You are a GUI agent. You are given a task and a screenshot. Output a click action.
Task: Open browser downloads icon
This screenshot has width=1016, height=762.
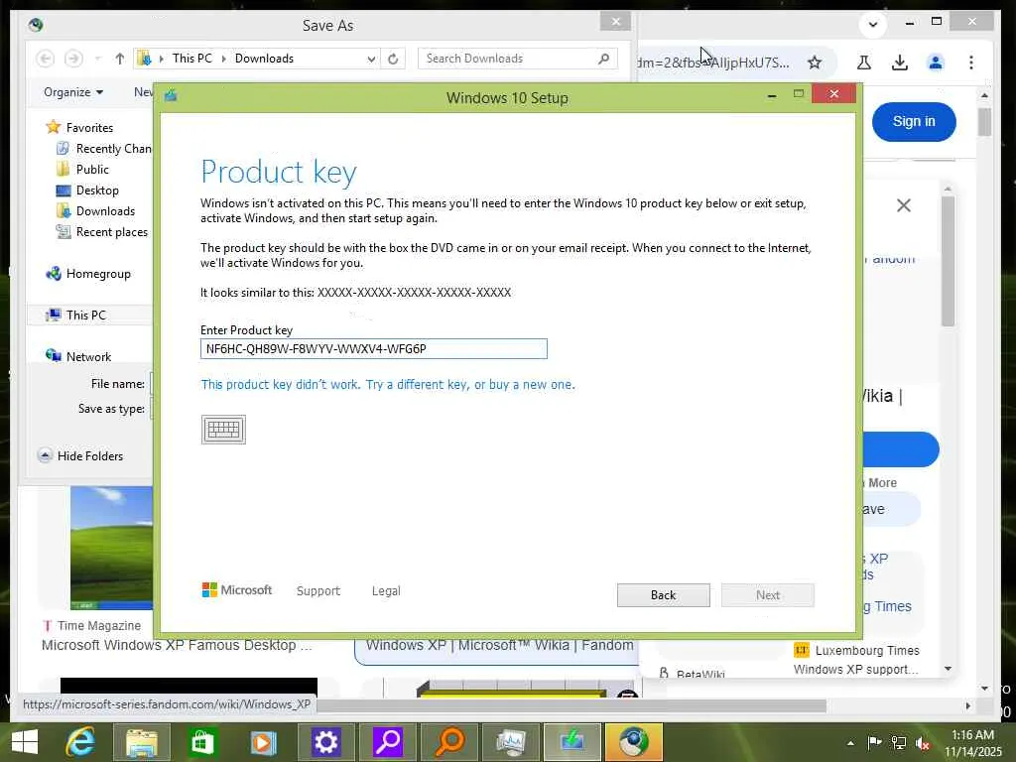point(899,63)
